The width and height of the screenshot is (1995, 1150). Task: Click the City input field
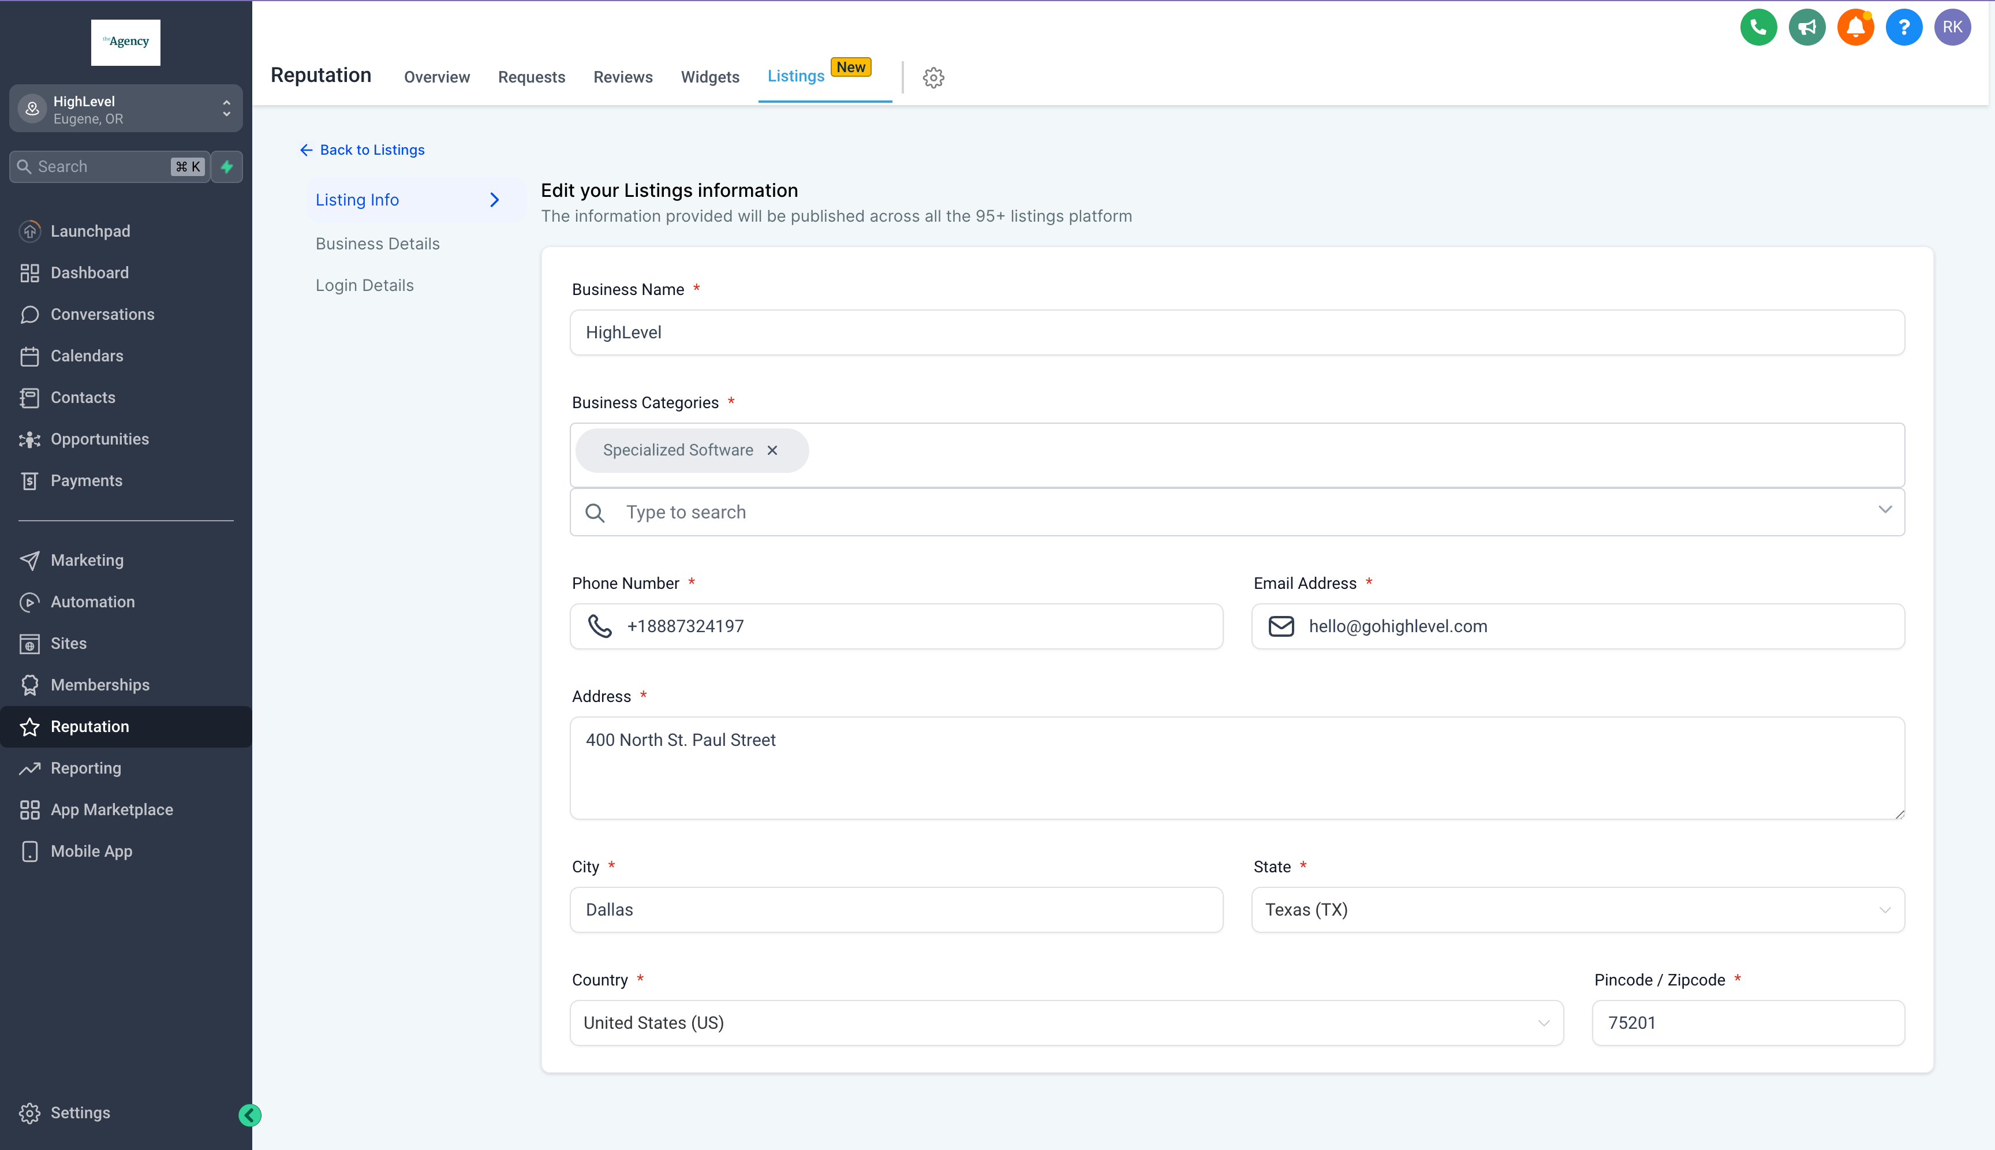896,910
